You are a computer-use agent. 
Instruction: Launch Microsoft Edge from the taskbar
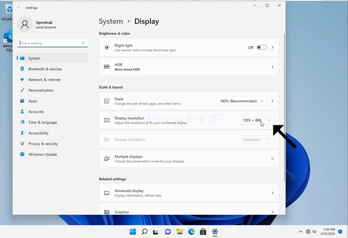(x=191, y=232)
